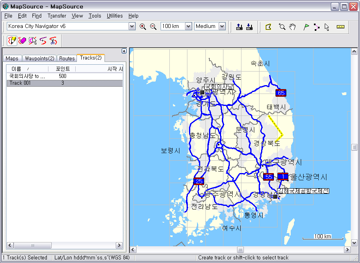Click highway 25 shield on map
Image resolution: width=360 pixels, height=263 pixels.
click(x=199, y=181)
